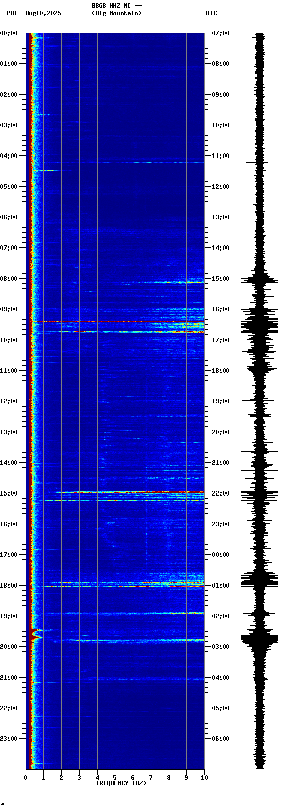Click the 20:00 PDT time tick label

point(9,647)
